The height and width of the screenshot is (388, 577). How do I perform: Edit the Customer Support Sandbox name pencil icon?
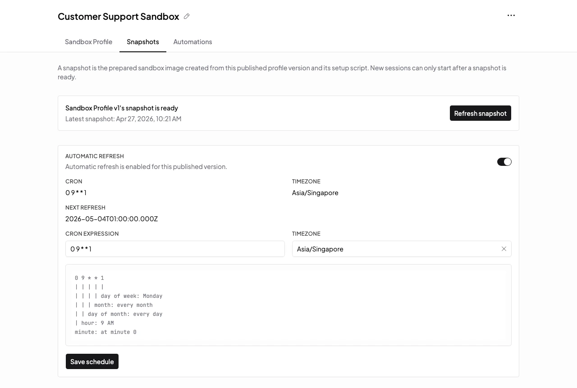coord(187,16)
